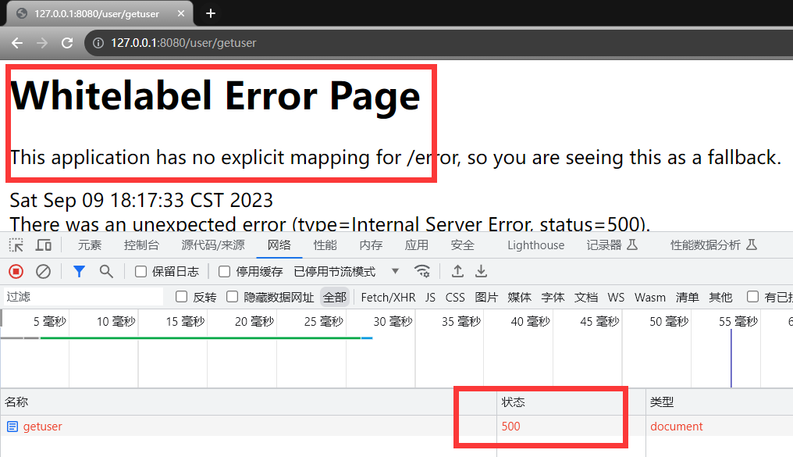Filter requests by WS type
This screenshot has height=457, width=793.
(x=616, y=298)
